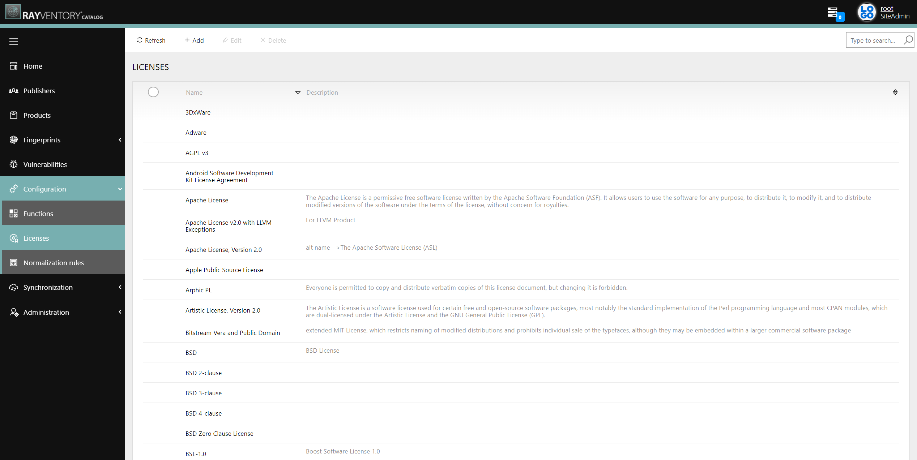This screenshot has width=917, height=460.
Task: Click the hamburger menu icon top left
Action: coord(13,41)
